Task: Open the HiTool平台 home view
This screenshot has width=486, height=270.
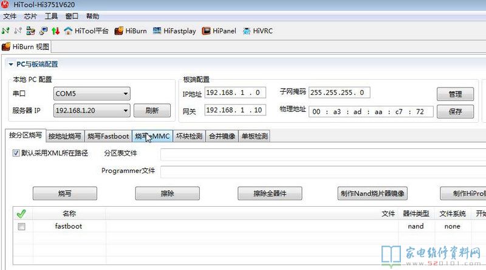Action: tap(86, 30)
